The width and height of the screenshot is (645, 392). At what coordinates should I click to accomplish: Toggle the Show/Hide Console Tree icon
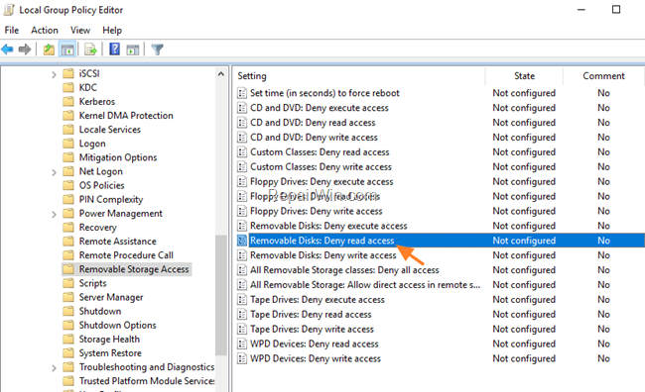[x=67, y=49]
